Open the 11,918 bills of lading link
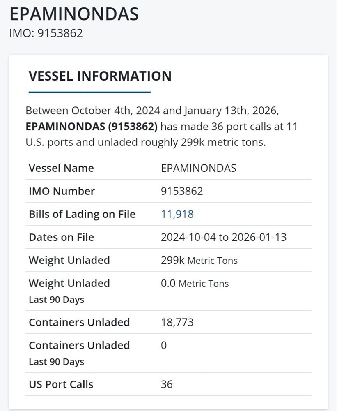Screen dimensions: 337x411 (x=177, y=214)
